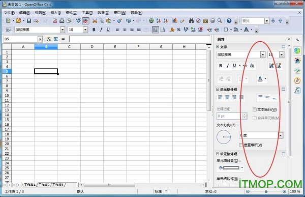
Task: Toggle center horizontally in sidebar alignment panel
Action: [x=227, y=97]
